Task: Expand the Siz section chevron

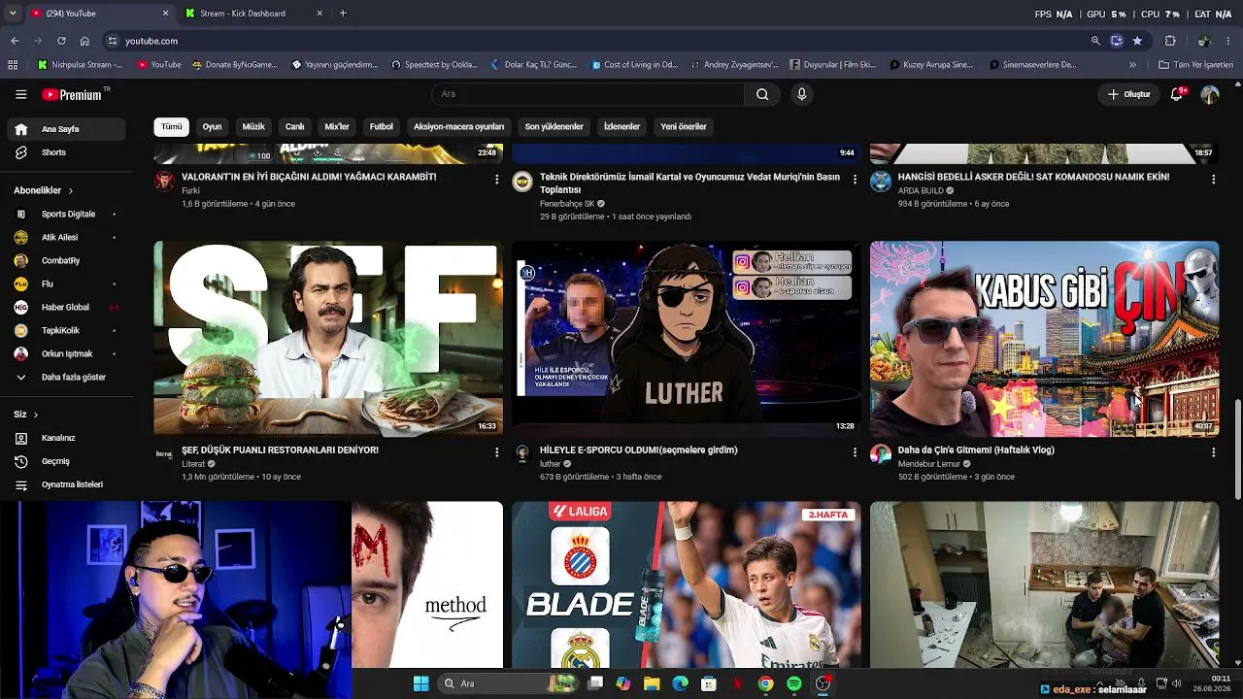Action: (36, 415)
